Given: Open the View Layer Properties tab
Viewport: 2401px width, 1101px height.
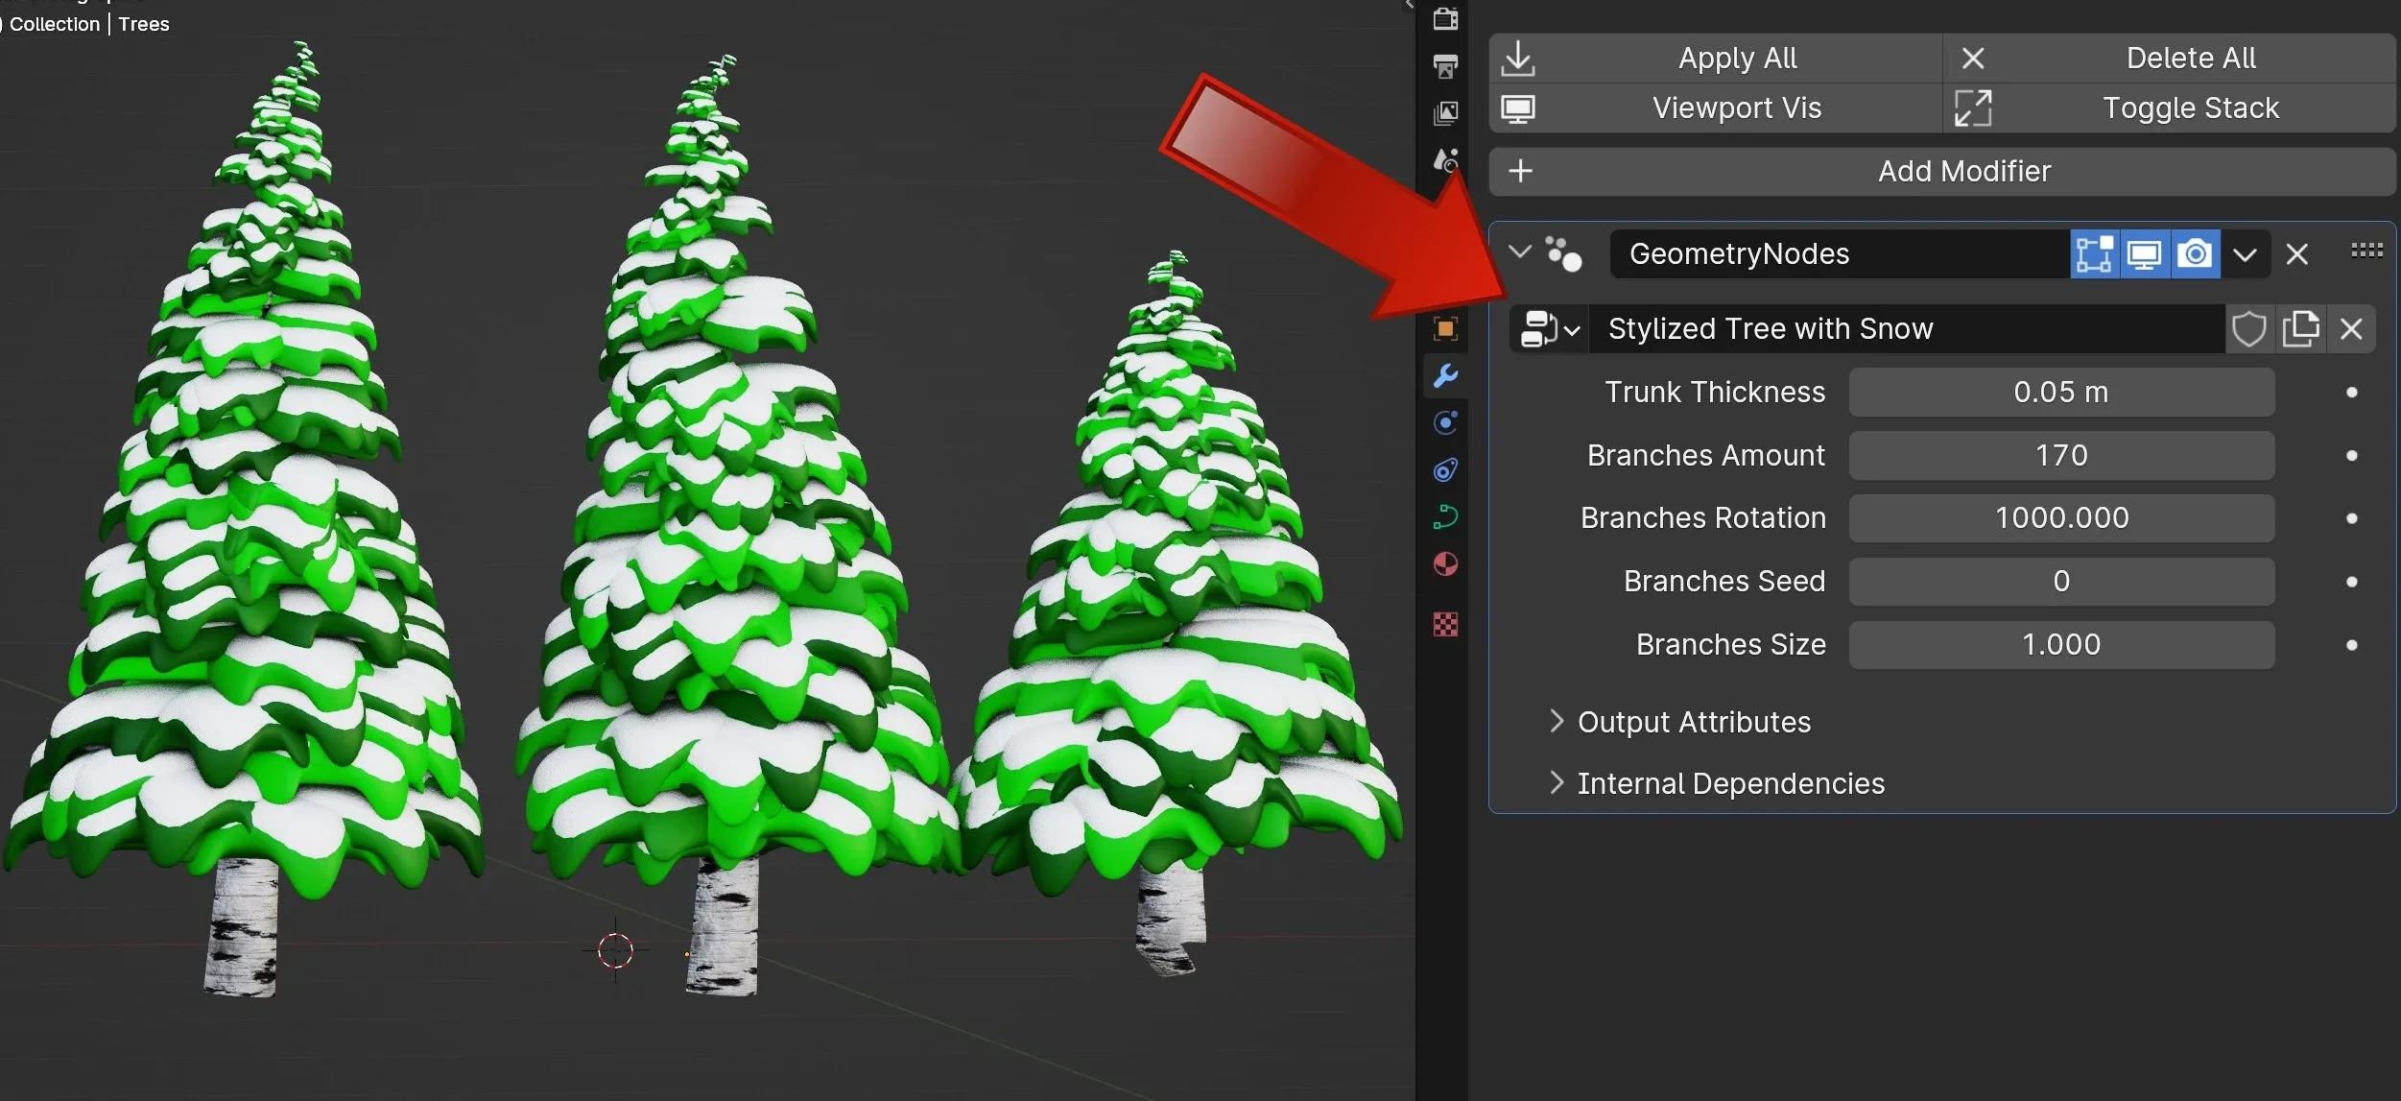Looking at the screenshot, I should 1445,112.
